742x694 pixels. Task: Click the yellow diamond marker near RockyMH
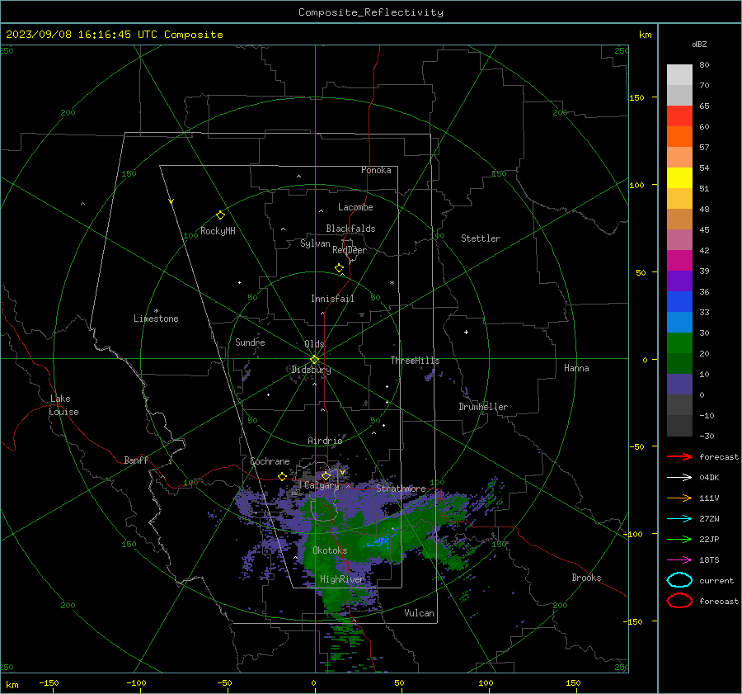tap(220, 215)
